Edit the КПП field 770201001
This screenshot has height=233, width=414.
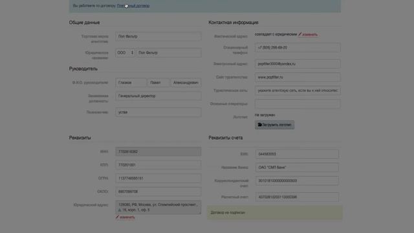point(158,165)
